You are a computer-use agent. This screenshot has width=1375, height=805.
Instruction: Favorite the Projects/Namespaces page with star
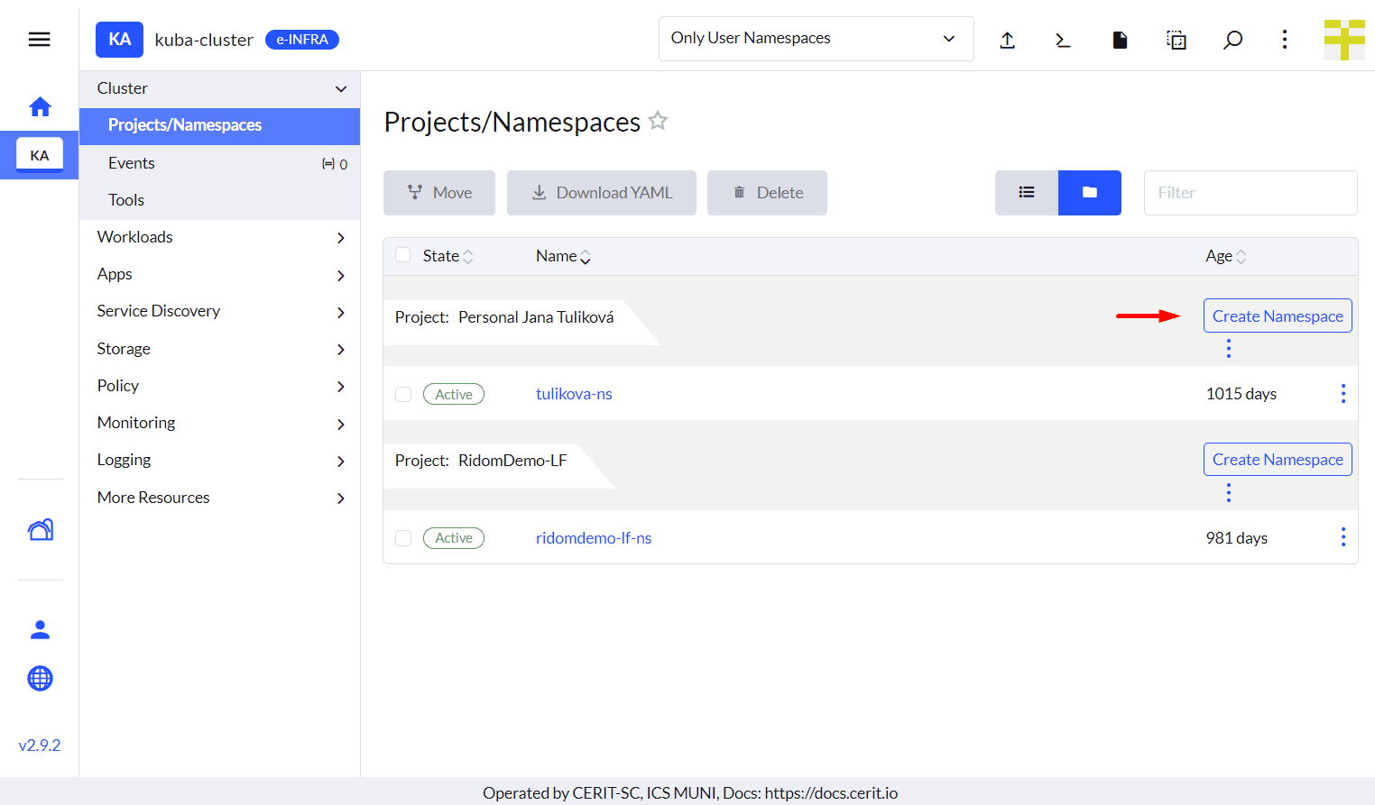pos(658,121)
